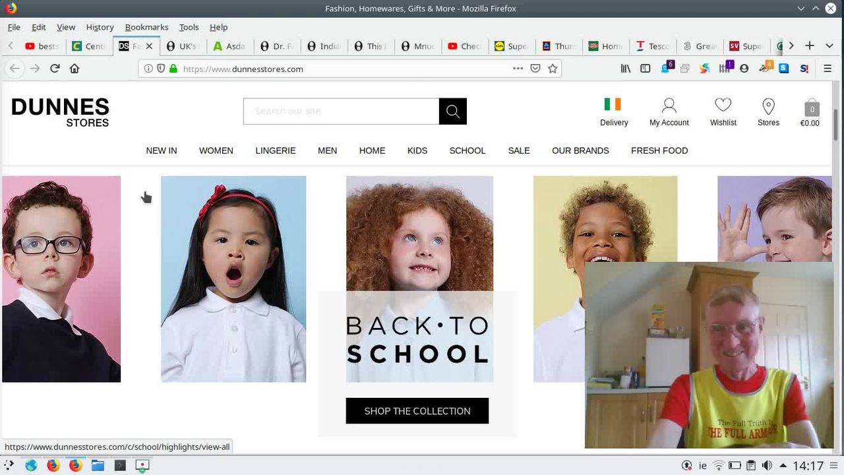The image size is (844, 475).
Task: Open Firefox hamburger application menu
Action: 828,69
